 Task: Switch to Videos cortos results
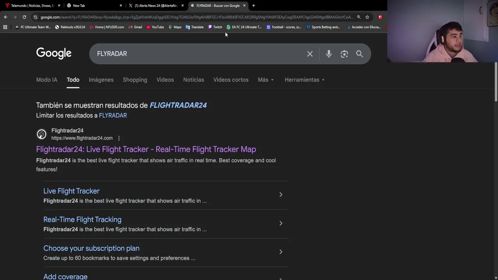231,80
